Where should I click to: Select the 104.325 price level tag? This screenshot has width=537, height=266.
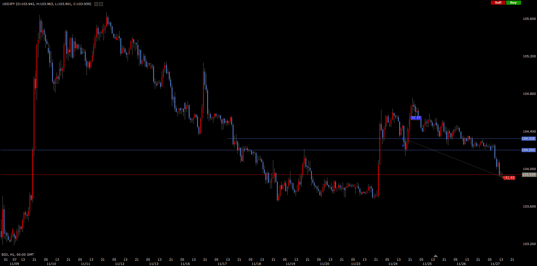528,139
